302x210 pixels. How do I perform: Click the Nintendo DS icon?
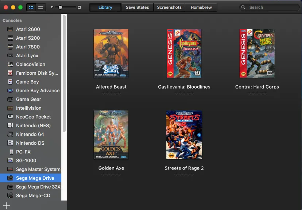[10, 143]
